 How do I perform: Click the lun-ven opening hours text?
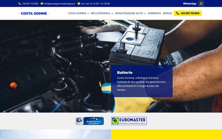pyautogui.click(x=95, y=4)
